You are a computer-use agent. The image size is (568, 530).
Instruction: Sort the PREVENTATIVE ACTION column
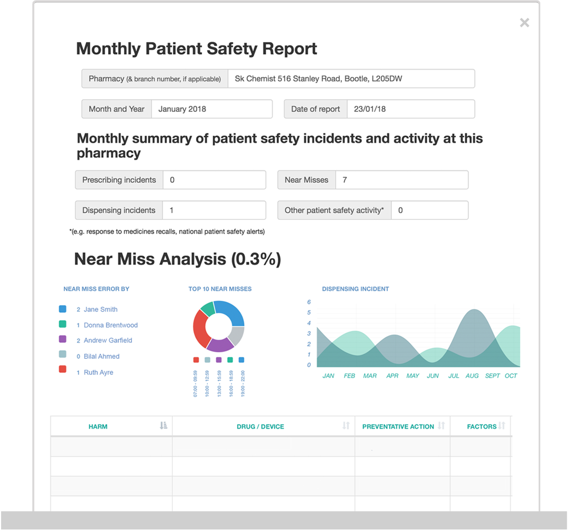(x=442, y=426)
